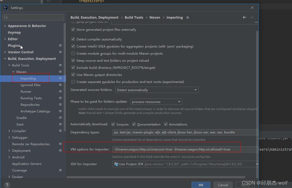Click the forward navigation arrow

[252, 17]
